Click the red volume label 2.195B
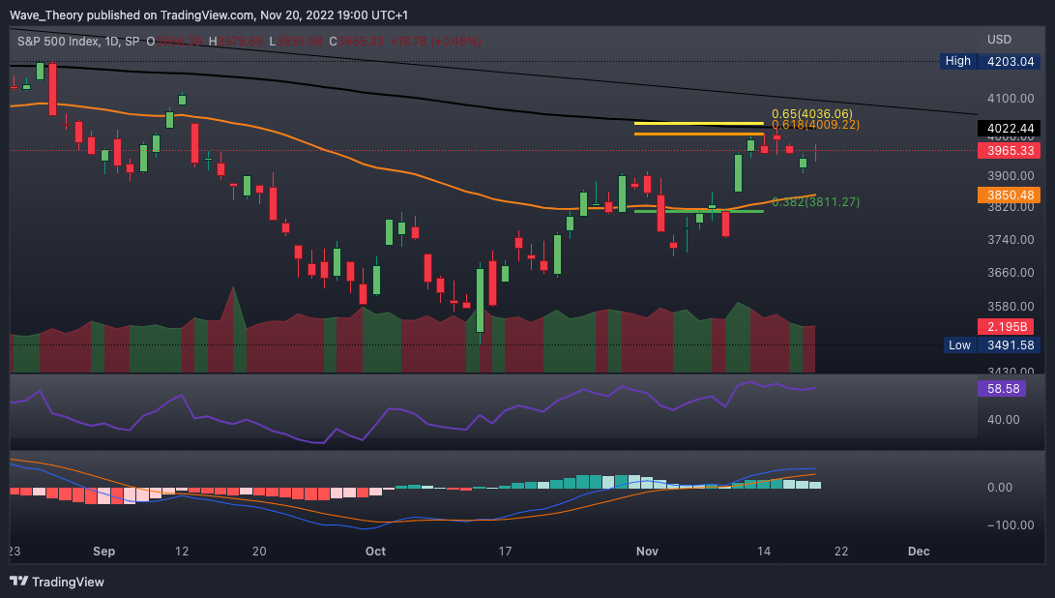The width and height of the screenshot is (1055, 598). coord(1006,327)
